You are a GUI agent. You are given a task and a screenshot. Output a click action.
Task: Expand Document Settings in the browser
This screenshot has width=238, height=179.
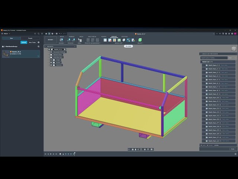tap(49, 52)
